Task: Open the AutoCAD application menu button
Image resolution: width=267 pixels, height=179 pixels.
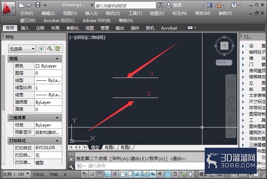Action: click(x=8, y=8)
